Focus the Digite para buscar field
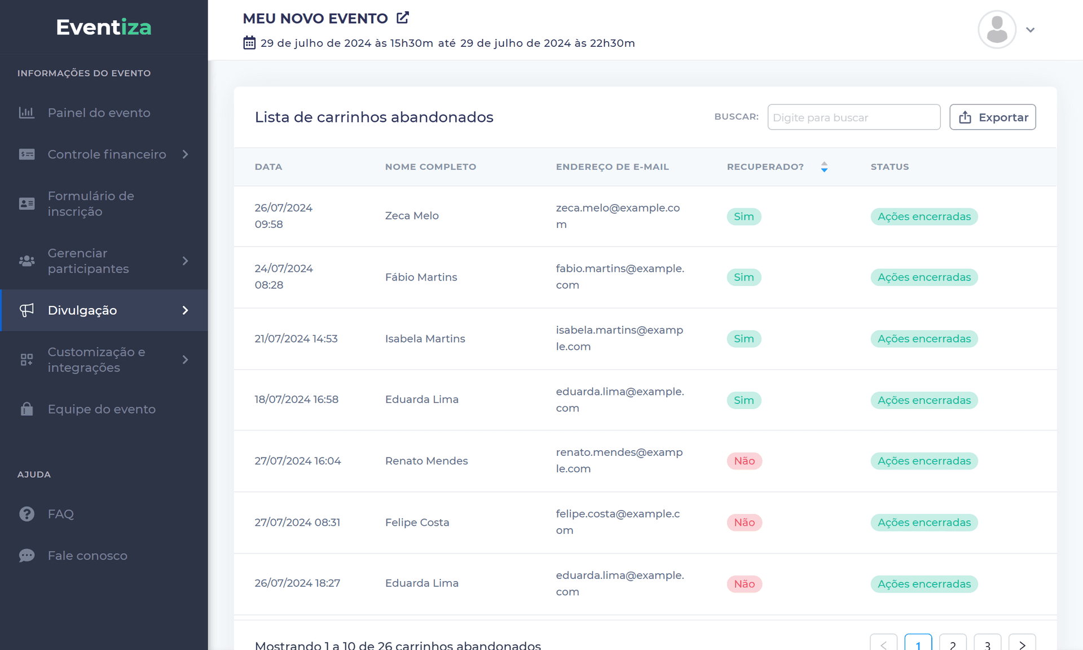The width and height of the screenshot is (1083, 650). [x=853, y=117]
